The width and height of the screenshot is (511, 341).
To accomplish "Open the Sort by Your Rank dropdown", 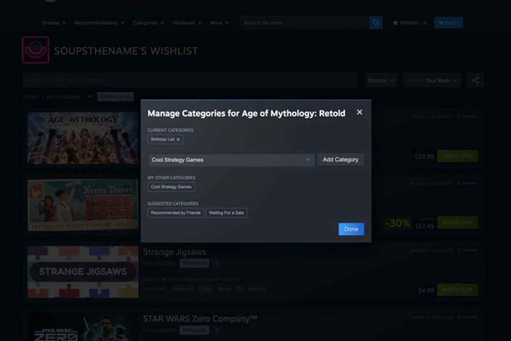I will (x=432, y=80).
